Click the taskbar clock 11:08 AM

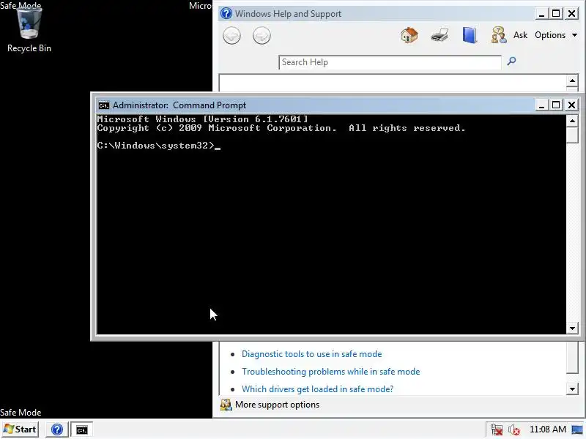point(547,429)
